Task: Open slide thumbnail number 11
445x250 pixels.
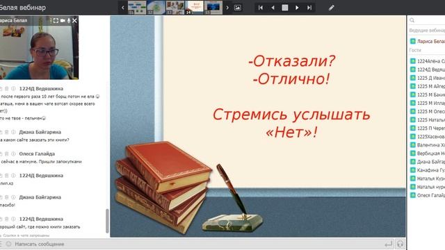Action: (137, 8)
